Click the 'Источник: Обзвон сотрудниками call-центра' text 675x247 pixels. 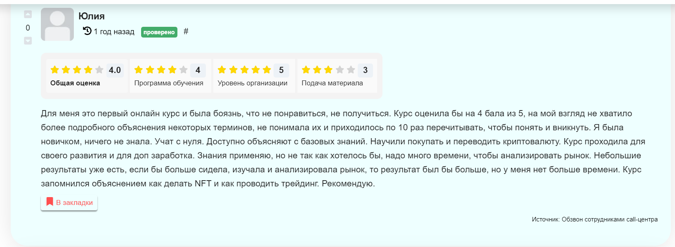[595, 219]
